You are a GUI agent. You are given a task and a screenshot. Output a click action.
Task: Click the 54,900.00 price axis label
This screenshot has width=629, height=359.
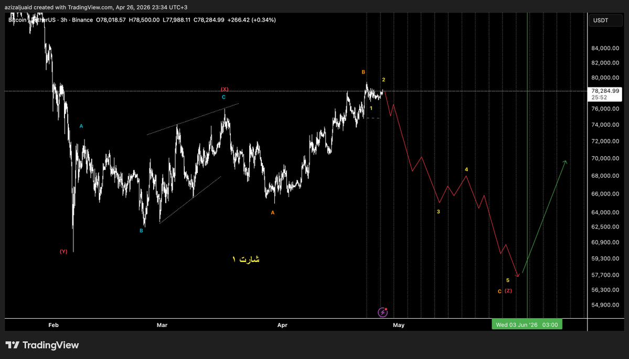tap(605, 305)
